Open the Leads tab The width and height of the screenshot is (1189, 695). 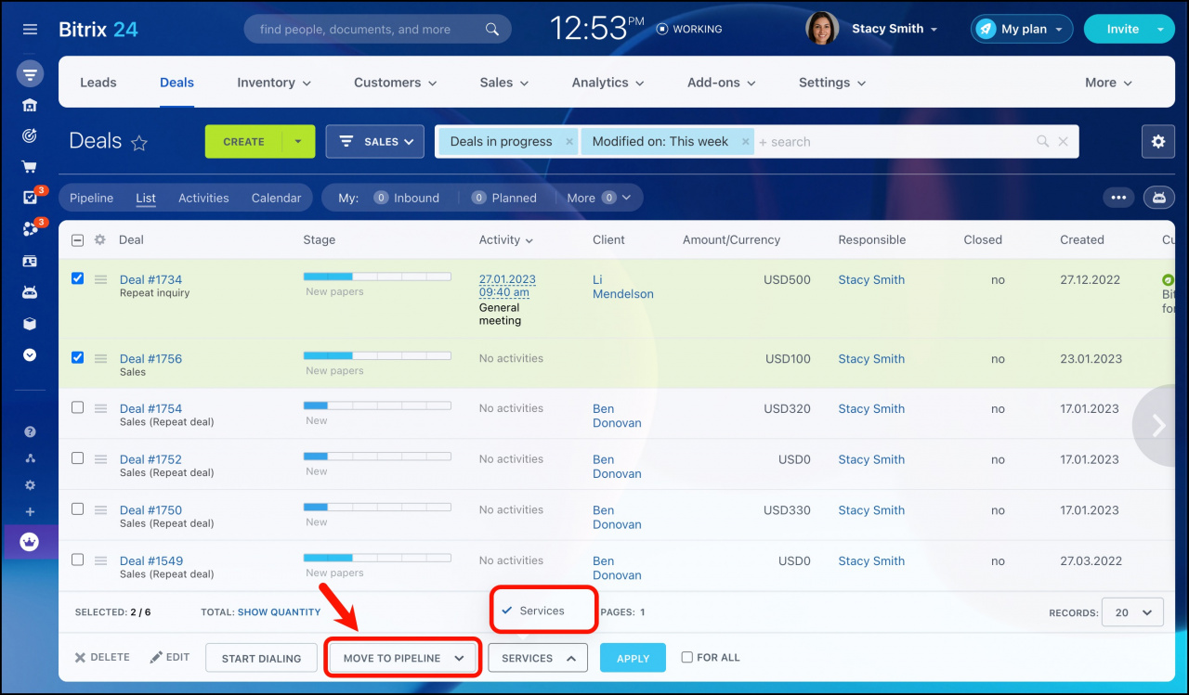click(x=98, y=83)
